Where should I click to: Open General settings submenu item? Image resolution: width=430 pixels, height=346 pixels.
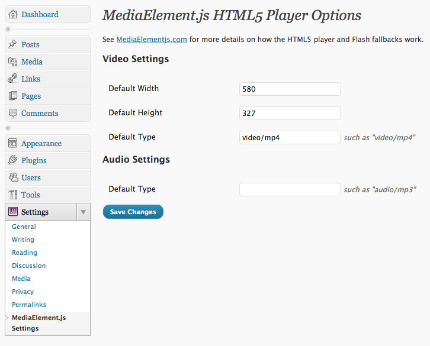(x=24, y=227)
